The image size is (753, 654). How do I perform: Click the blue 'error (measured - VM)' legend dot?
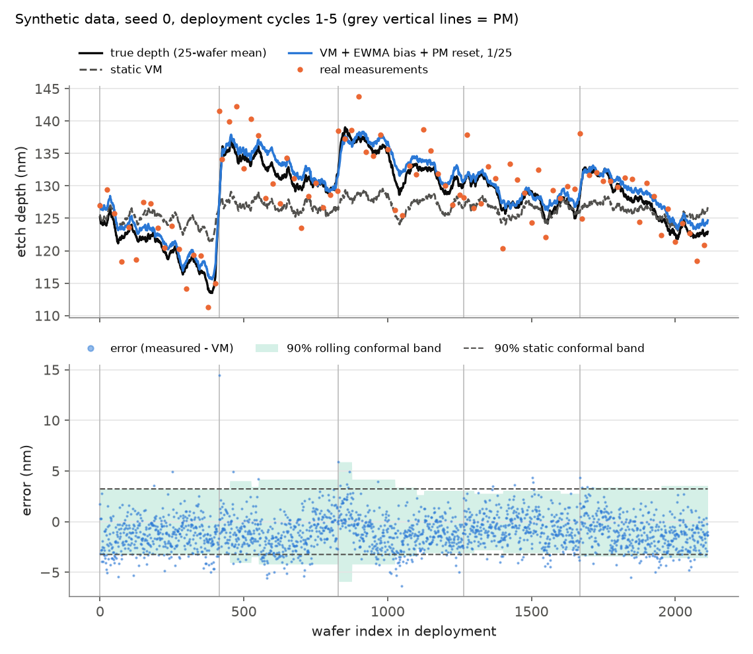tap(90, 348)
